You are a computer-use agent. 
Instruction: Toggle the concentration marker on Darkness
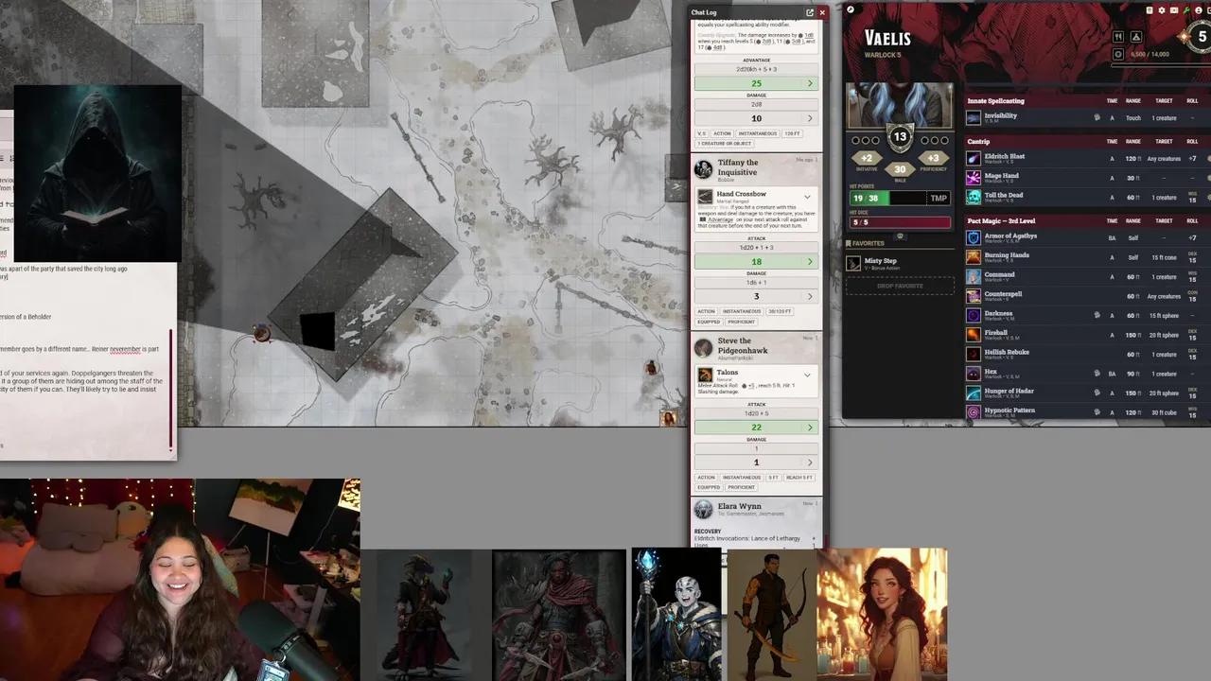point(1097,314)
